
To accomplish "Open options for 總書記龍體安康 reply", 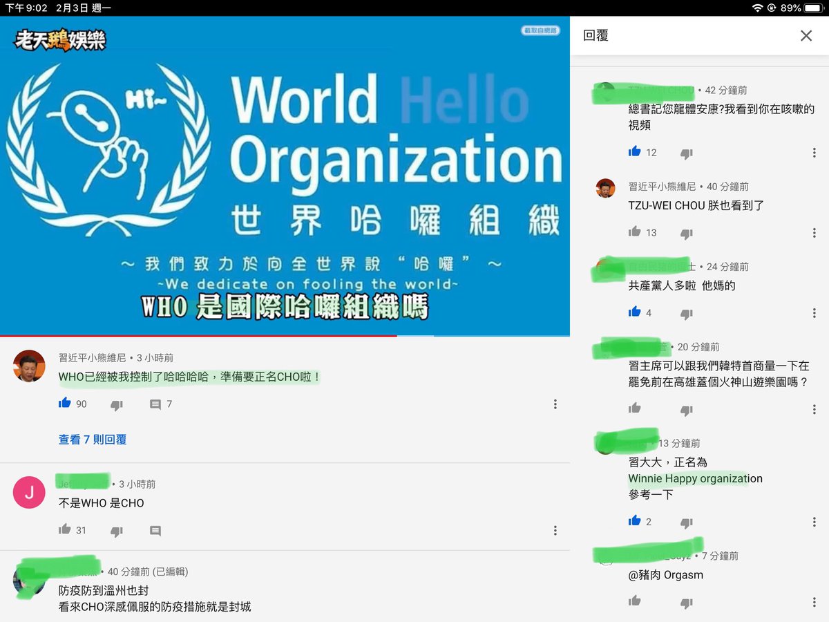I will pyautogui.click(x=814, y=153).
